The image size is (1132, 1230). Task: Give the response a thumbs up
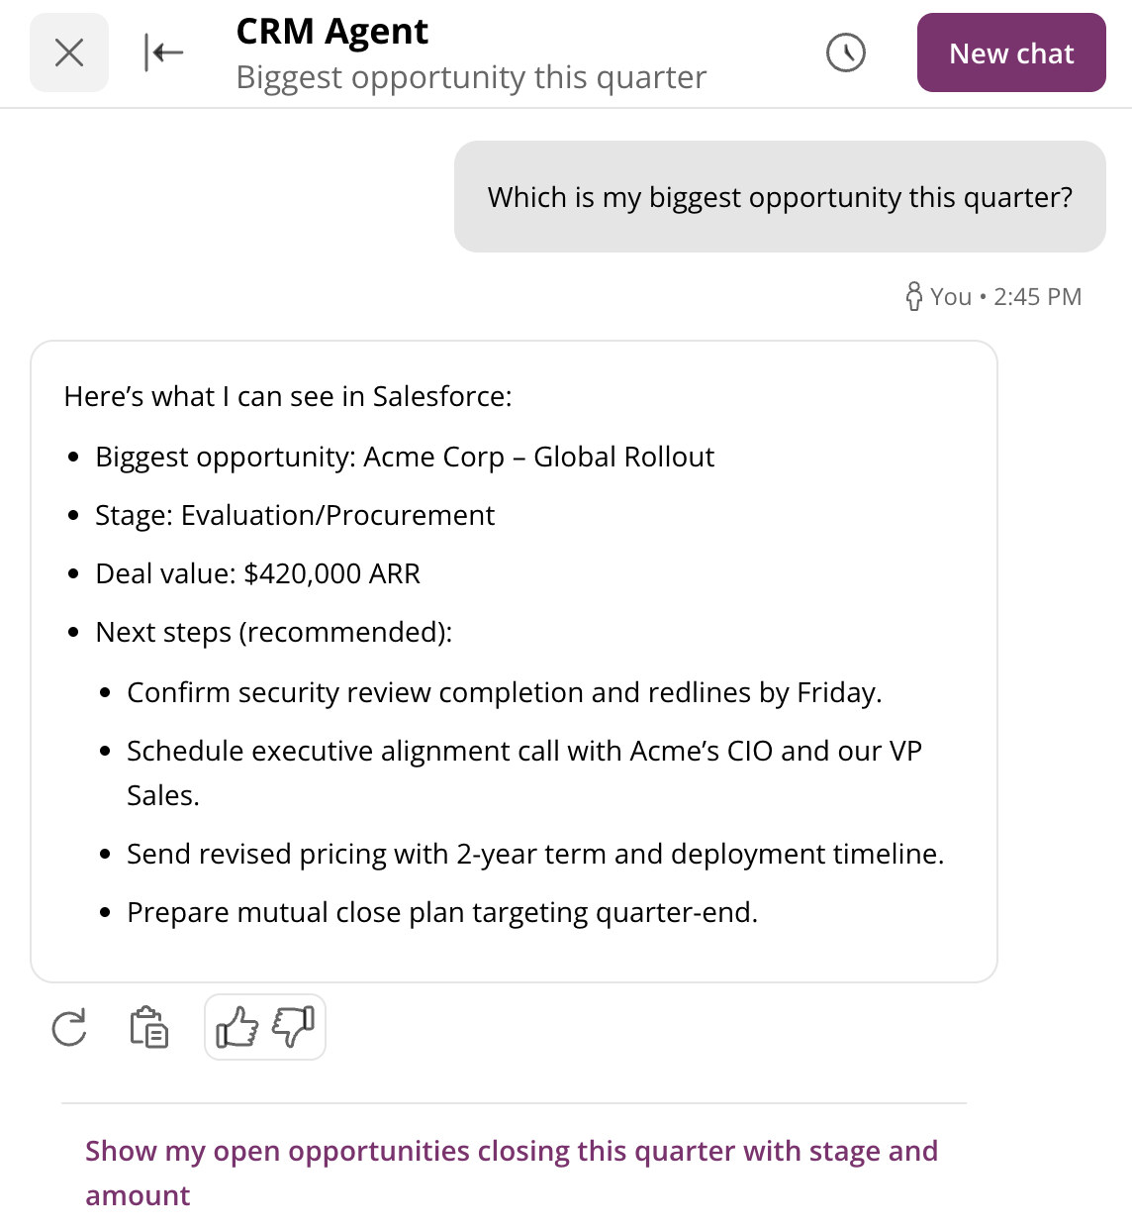click(x=237, y=1027)
